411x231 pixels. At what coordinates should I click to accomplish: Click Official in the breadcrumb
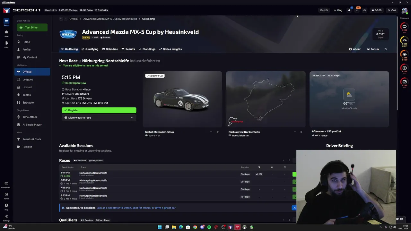pos(74,19)
